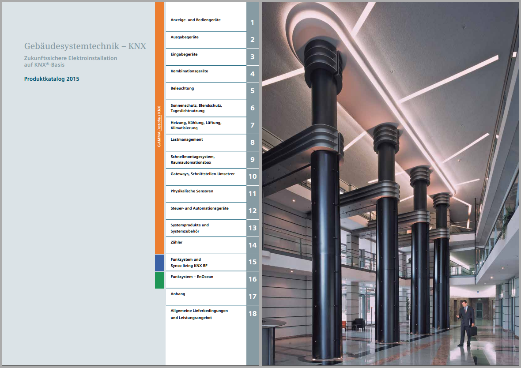Go to Systemprodukte und Systemzubehör
Screen dimensions: 521x368
coord(190,228)
